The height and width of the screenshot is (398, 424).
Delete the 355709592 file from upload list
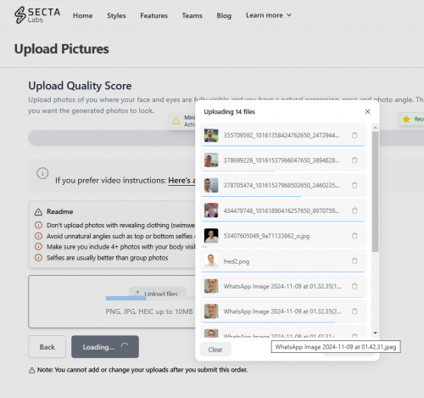pos(354,135)
